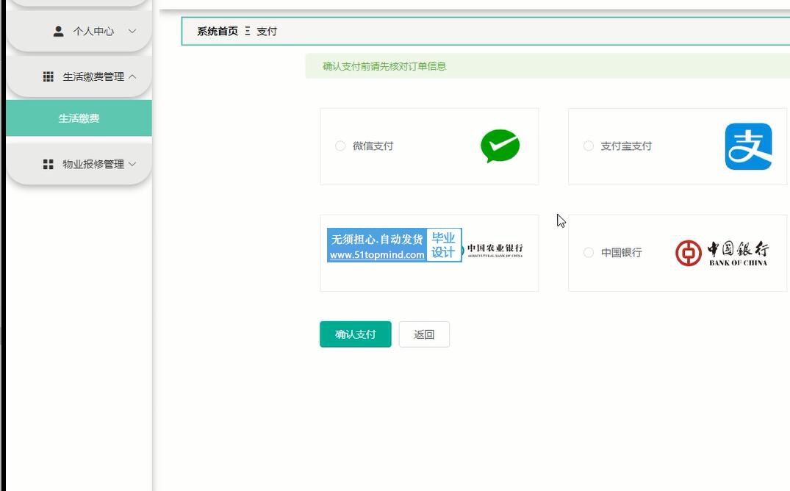
Task: Go to 系统首页 in the breadcrumb
Action: tap(217, 32)
